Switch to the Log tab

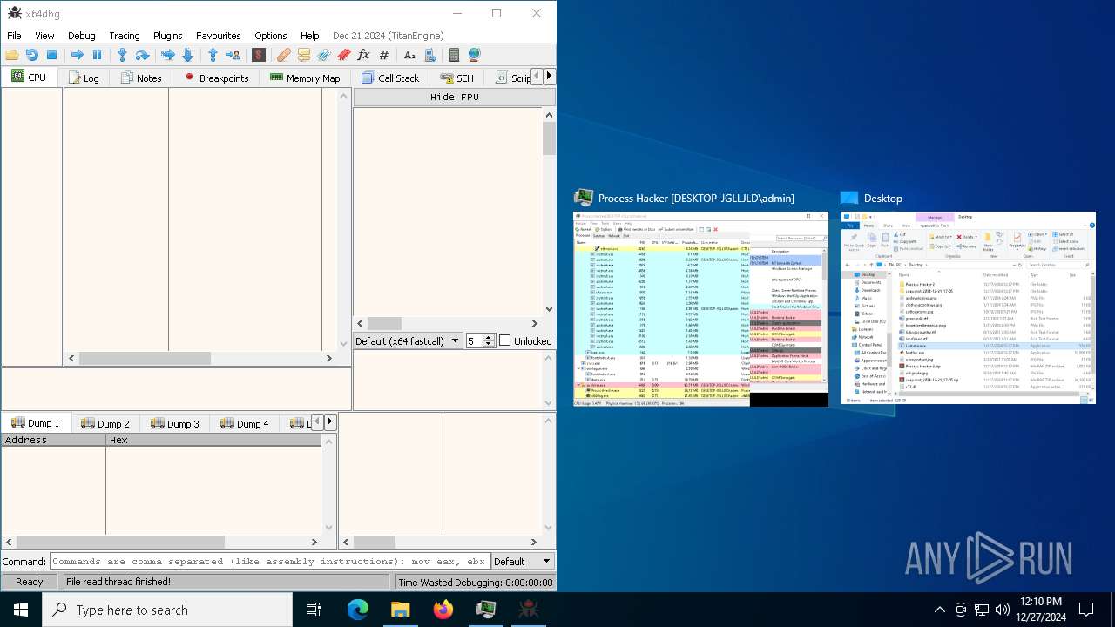tap(84, 78)
